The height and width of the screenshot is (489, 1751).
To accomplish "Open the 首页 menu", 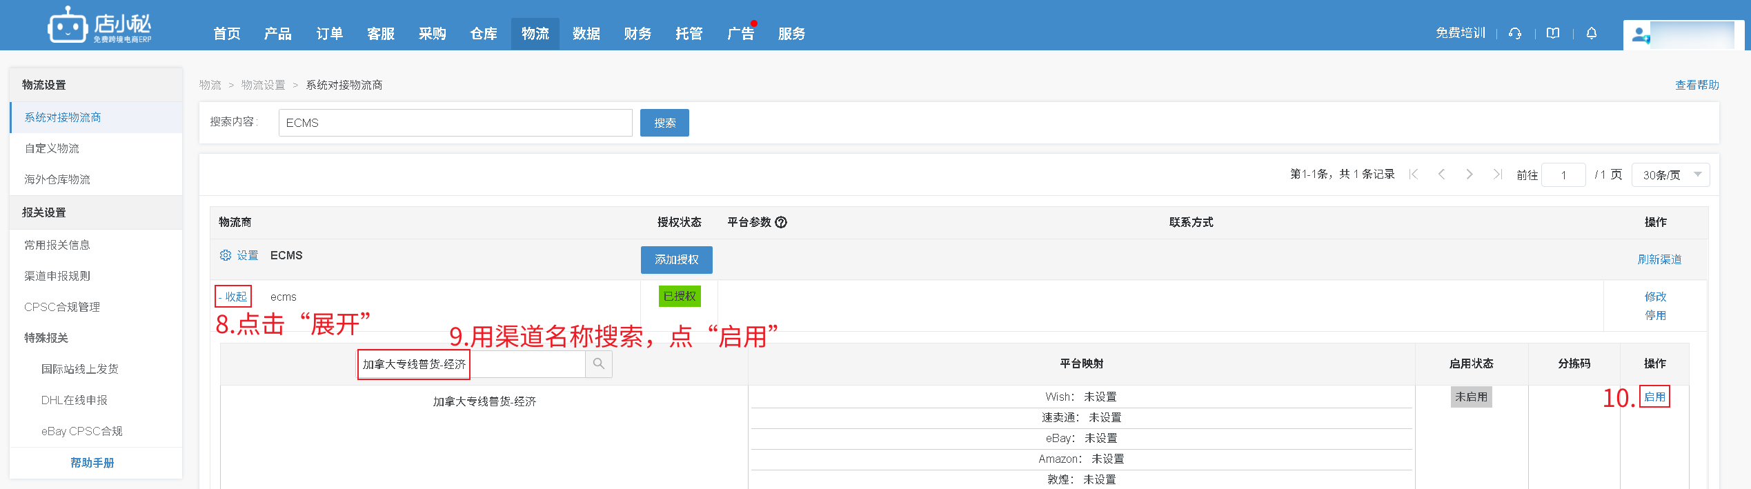I will (227, 34).
